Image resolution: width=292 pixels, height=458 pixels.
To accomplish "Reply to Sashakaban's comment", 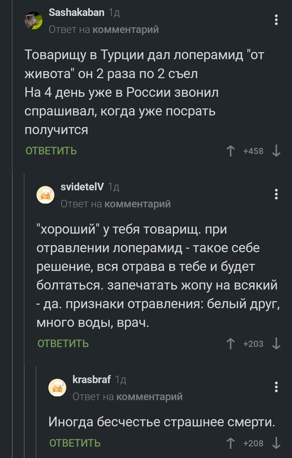I will coord(51,151).
